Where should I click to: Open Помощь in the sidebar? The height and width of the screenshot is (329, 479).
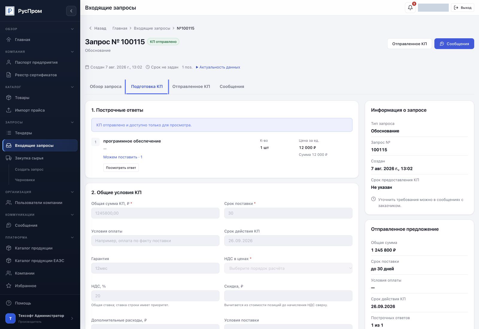tap(40, 303)
